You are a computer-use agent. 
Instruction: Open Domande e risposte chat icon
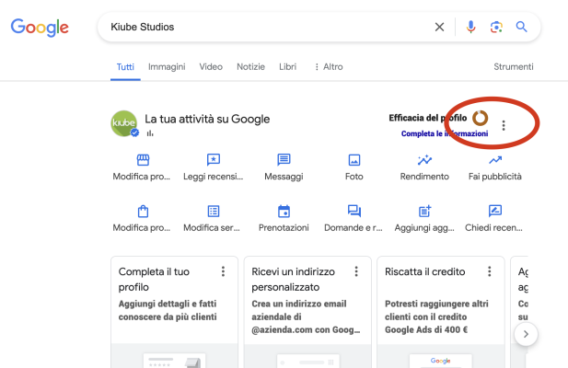pos(354,211)
